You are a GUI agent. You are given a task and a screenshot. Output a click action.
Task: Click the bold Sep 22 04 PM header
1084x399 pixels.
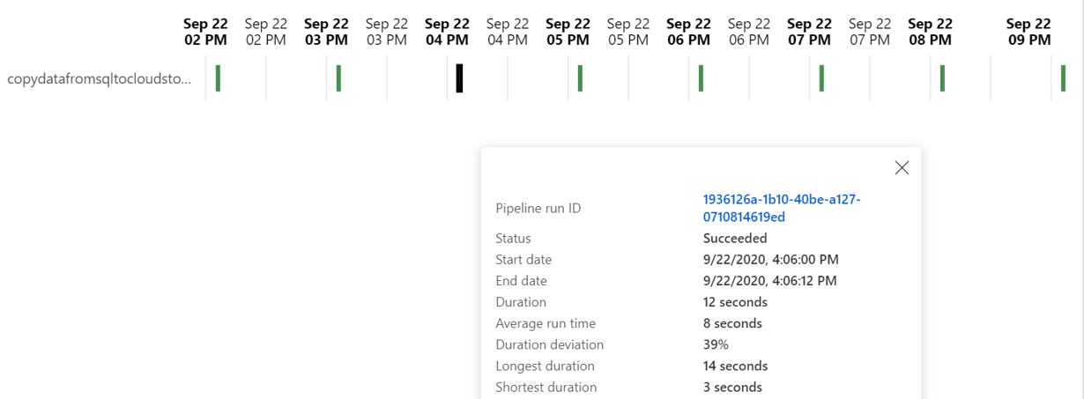447,32
